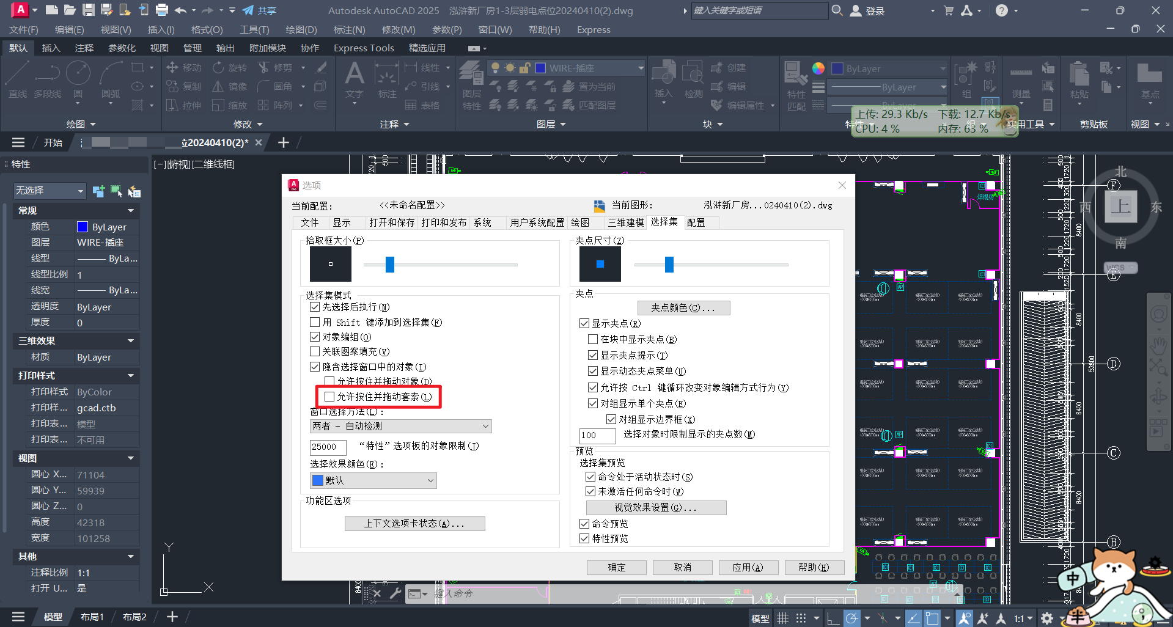Switch to the 布局1 layout tab
Screen dimensions: 1173x627
click(92, 617)
